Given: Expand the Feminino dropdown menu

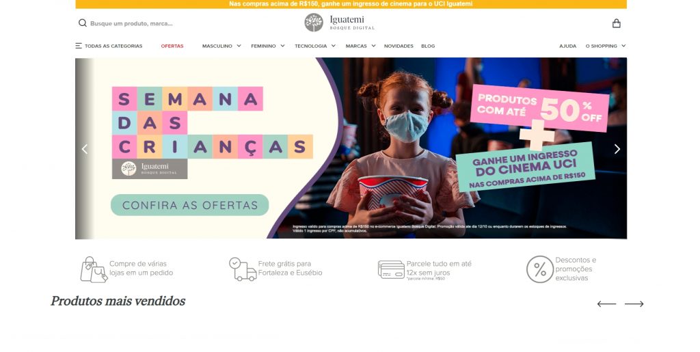Looking at the screenshot, I should [268, 46].
